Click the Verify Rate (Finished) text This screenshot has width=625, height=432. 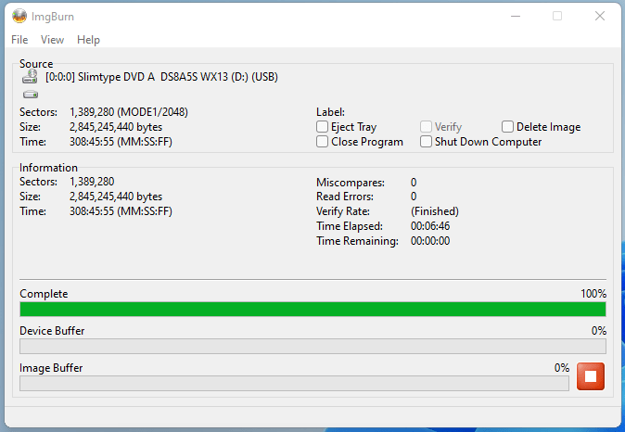coord(435,211)
